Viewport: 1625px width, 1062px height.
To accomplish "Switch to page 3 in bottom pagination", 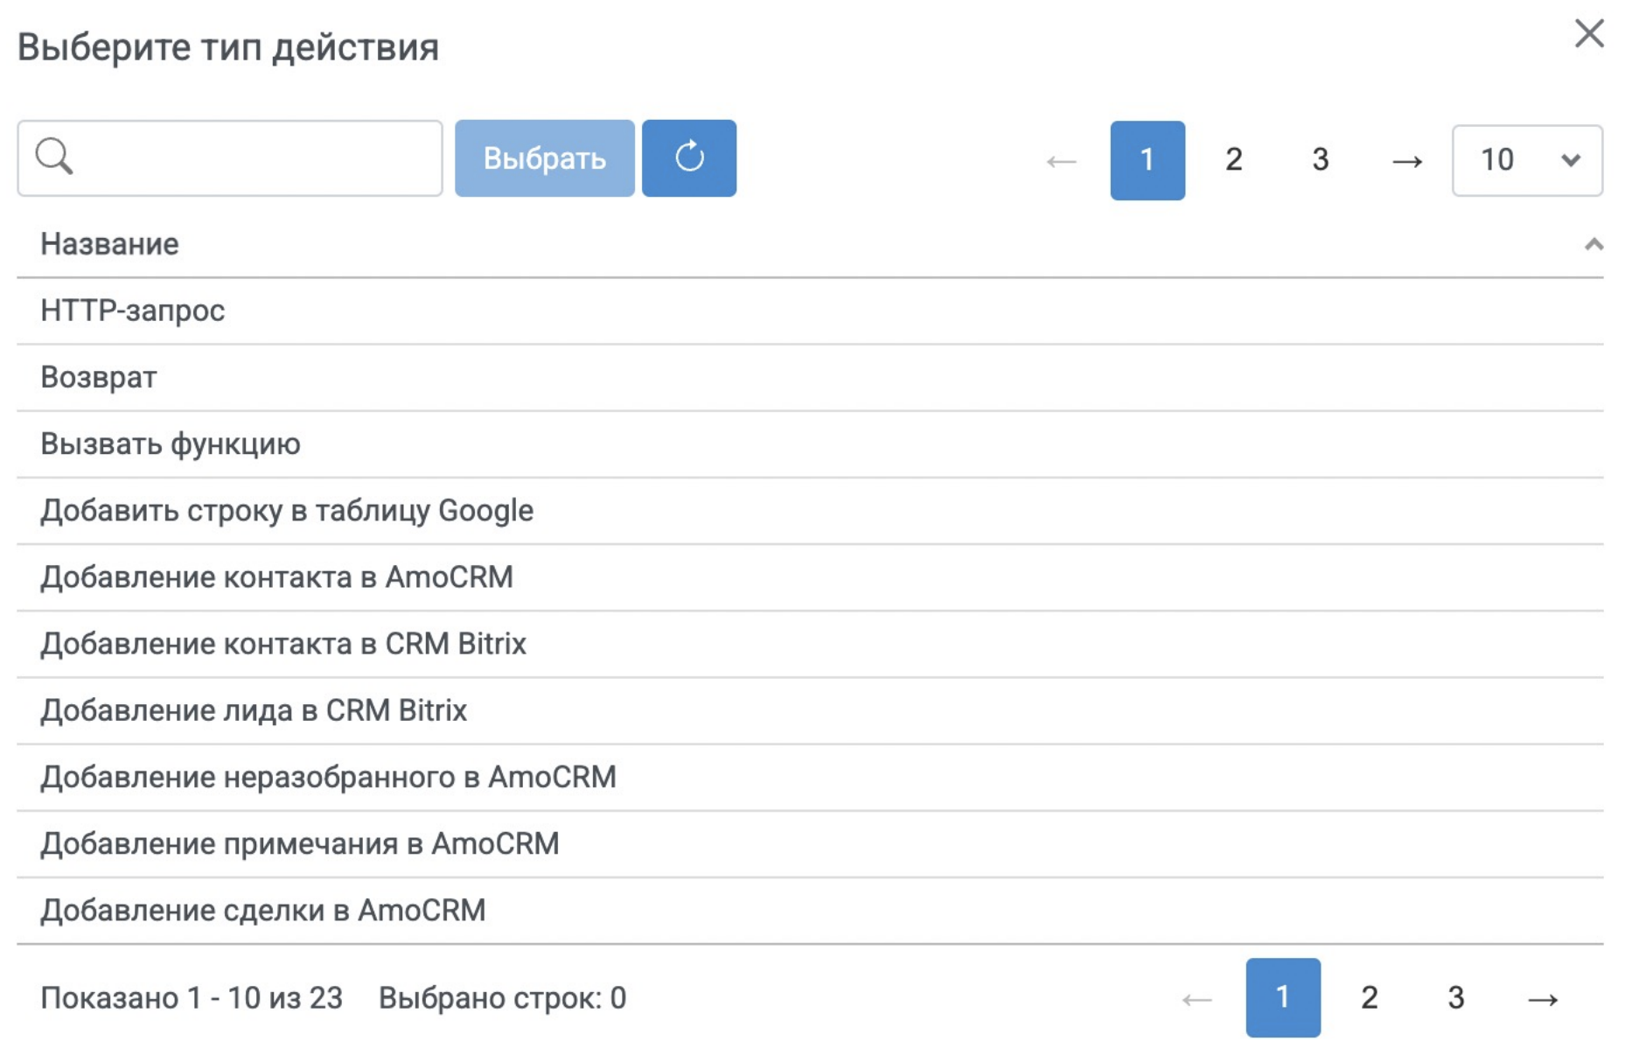I will 1455,998.
